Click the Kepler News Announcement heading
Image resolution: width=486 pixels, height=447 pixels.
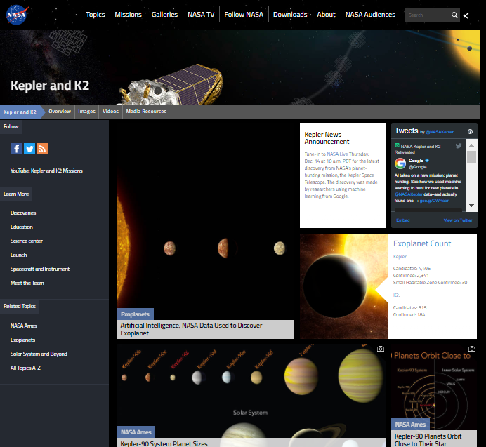(x=327, y=138)
